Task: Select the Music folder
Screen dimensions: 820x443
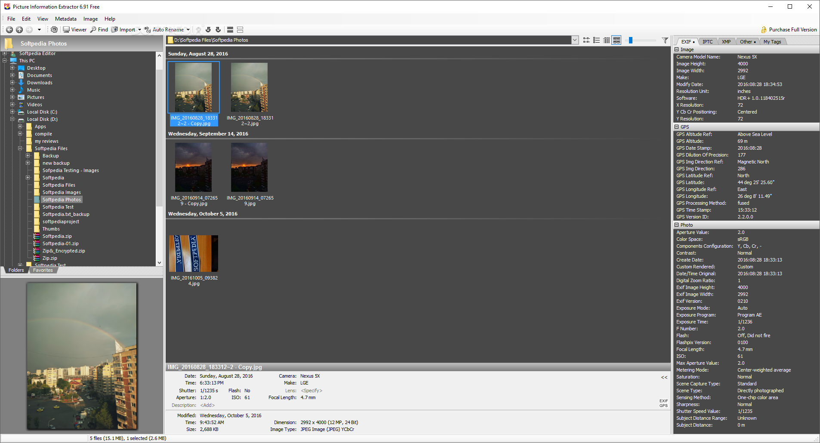Action: [x=34, y=90]
